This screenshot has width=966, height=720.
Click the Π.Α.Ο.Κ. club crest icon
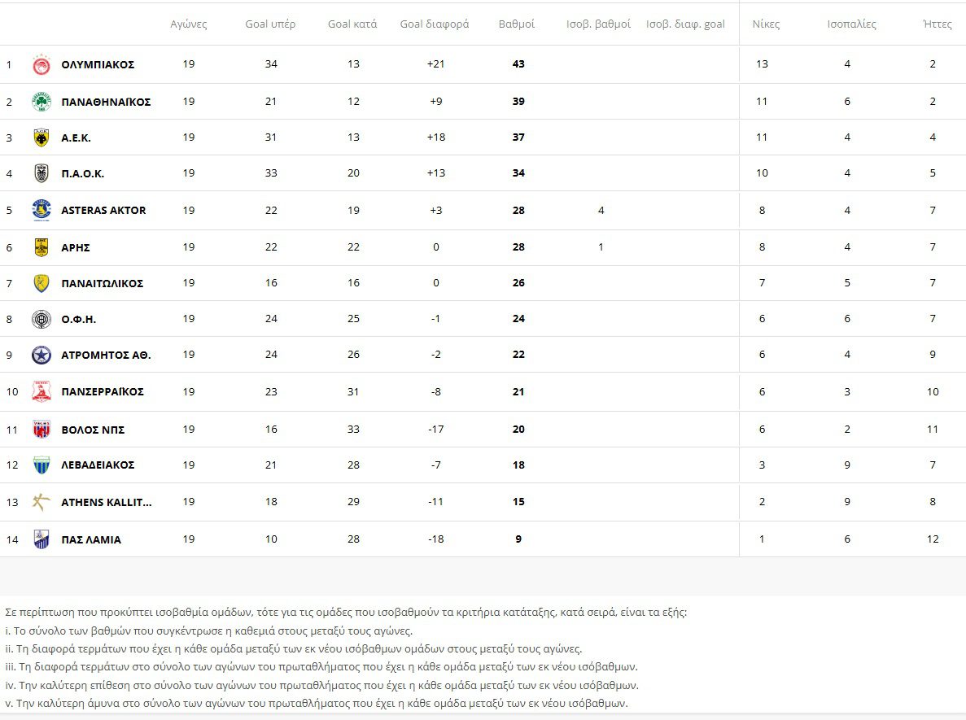[42, 173]
